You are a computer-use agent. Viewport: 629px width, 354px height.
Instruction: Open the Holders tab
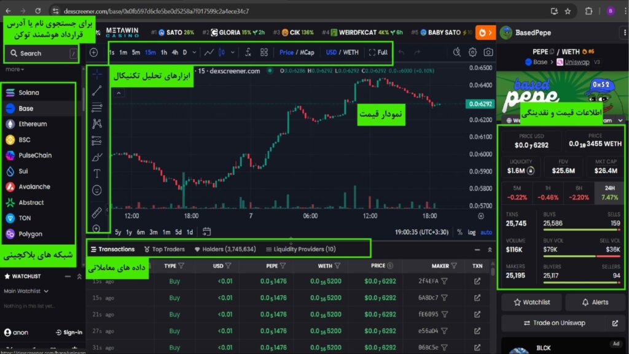(x=225, y=249)
